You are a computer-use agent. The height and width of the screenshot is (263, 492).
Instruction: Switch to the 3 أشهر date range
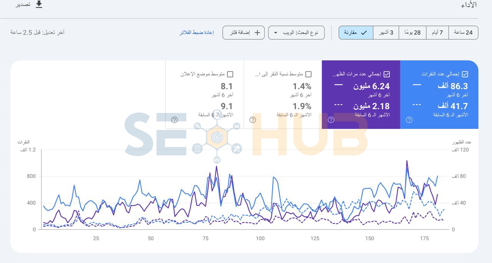click(x=386, y=33)
